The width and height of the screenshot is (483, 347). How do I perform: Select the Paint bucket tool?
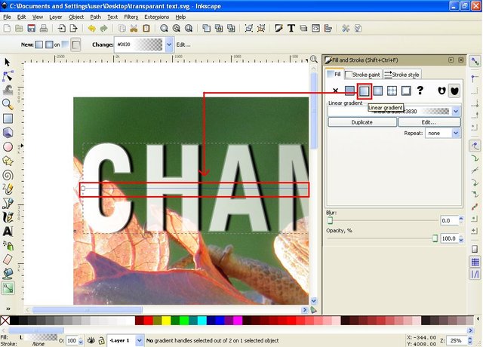(x=8, y=273)
